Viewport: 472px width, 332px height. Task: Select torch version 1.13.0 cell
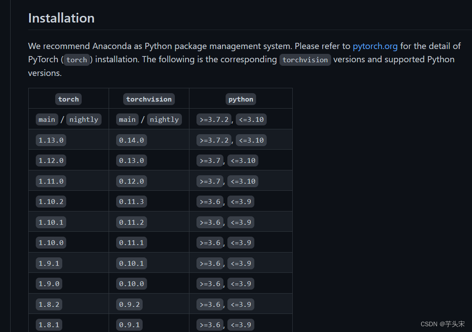point(51,140)
